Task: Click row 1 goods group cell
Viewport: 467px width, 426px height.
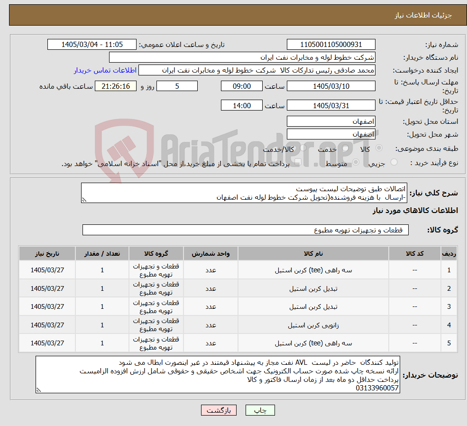Action: pyautogui.click(x=156, y=270)
